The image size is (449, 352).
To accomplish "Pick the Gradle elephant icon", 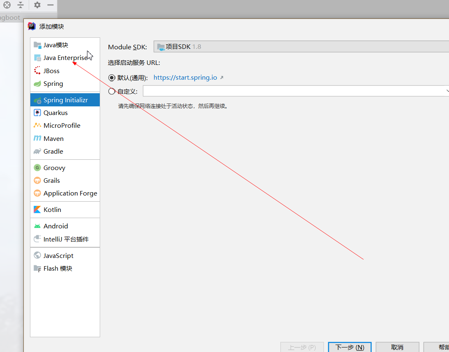I will [x=37, y=151].
